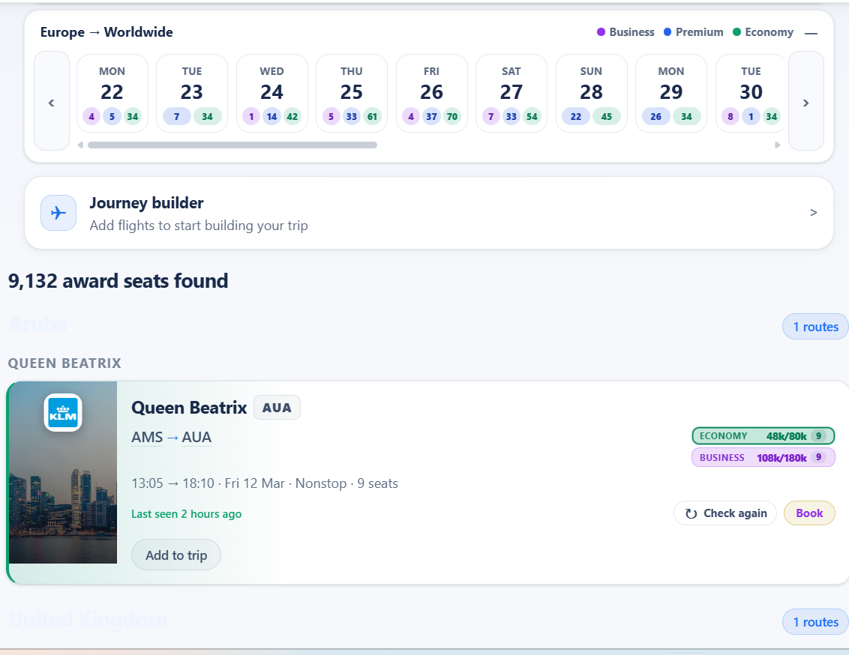Expand the Journey builder panel chevron
Screen dimensions: 849x655
[x=813, y=213]
